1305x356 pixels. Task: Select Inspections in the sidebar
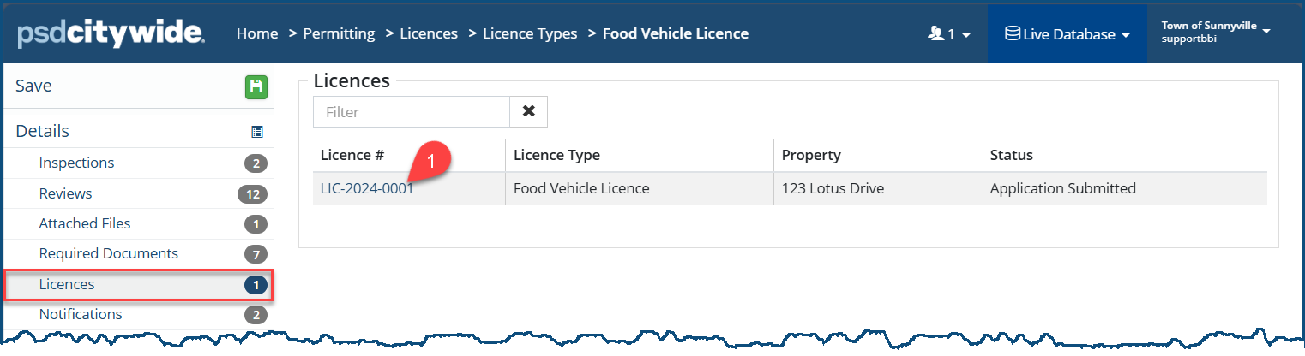(x=76, y=163)
